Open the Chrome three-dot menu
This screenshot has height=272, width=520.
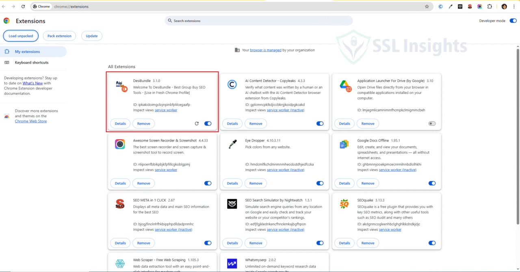[514, 6]
